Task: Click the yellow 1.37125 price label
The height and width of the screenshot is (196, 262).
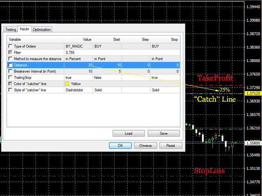Action: tap(253, 94)
